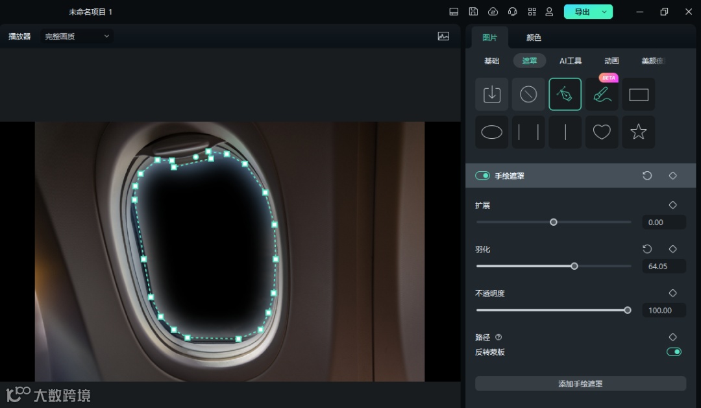The image size is (701, 408).
Task: Switch to the 图片 tab
Action: click(489, 38)
